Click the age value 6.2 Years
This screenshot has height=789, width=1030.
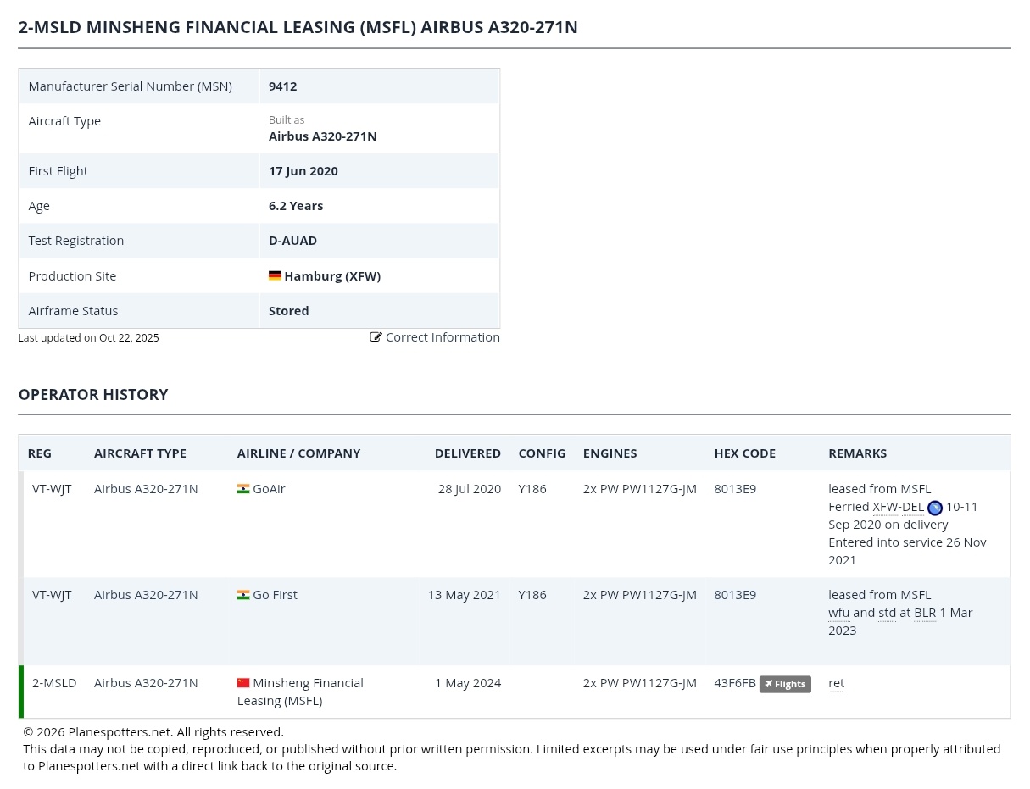tap(296, 206)
